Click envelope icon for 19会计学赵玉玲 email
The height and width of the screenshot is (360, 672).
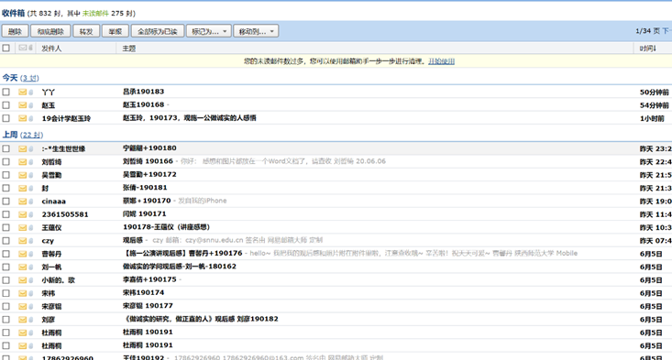click(22, 118)
